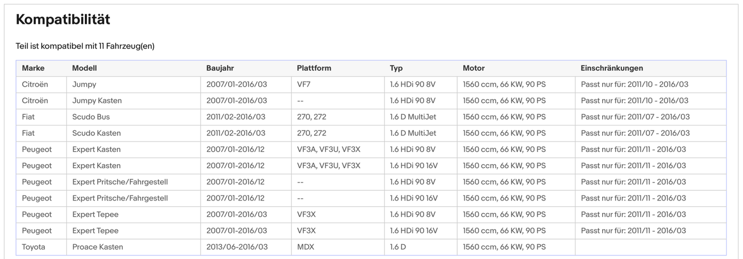Select the Modell column header

(84, 68)
